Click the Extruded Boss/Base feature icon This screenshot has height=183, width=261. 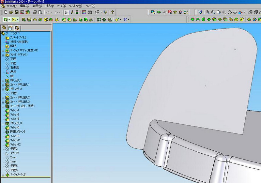coord(23,20)
